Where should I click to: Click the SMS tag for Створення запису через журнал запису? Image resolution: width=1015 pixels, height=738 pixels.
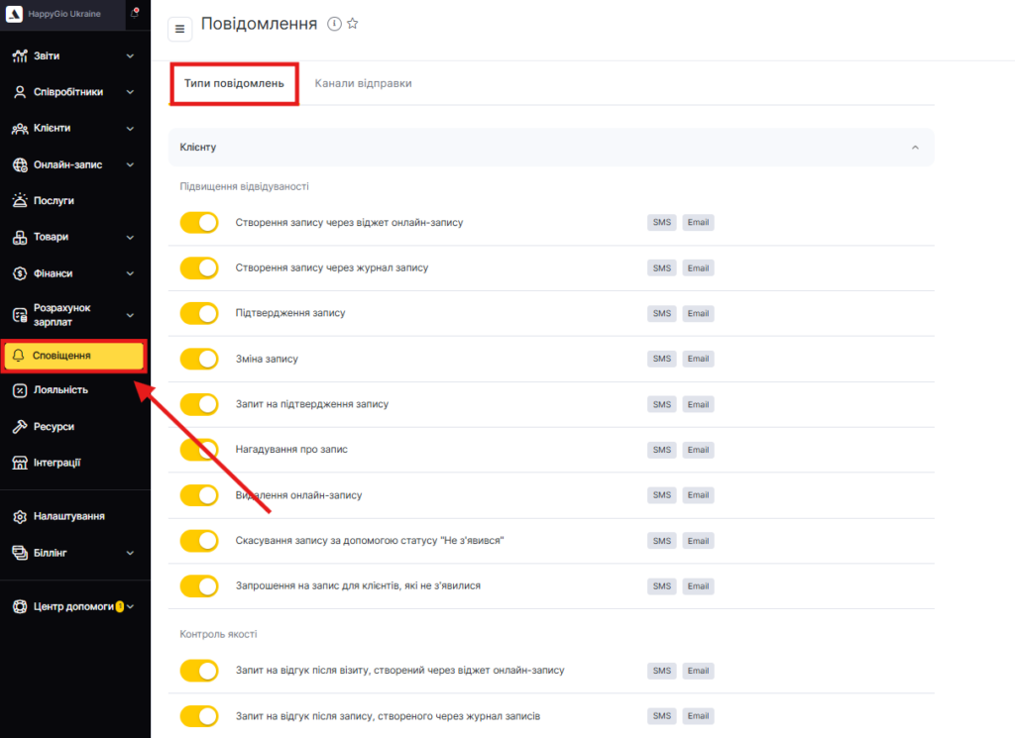[661, 268]
